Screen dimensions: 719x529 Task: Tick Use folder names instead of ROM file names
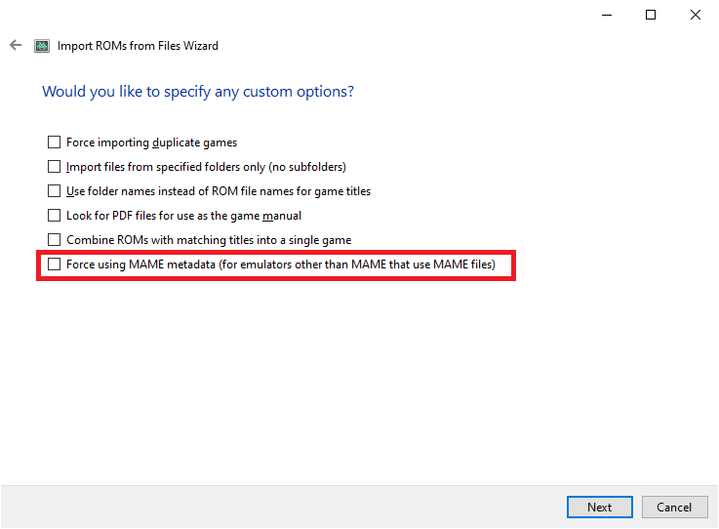click(x=54, y=191)
